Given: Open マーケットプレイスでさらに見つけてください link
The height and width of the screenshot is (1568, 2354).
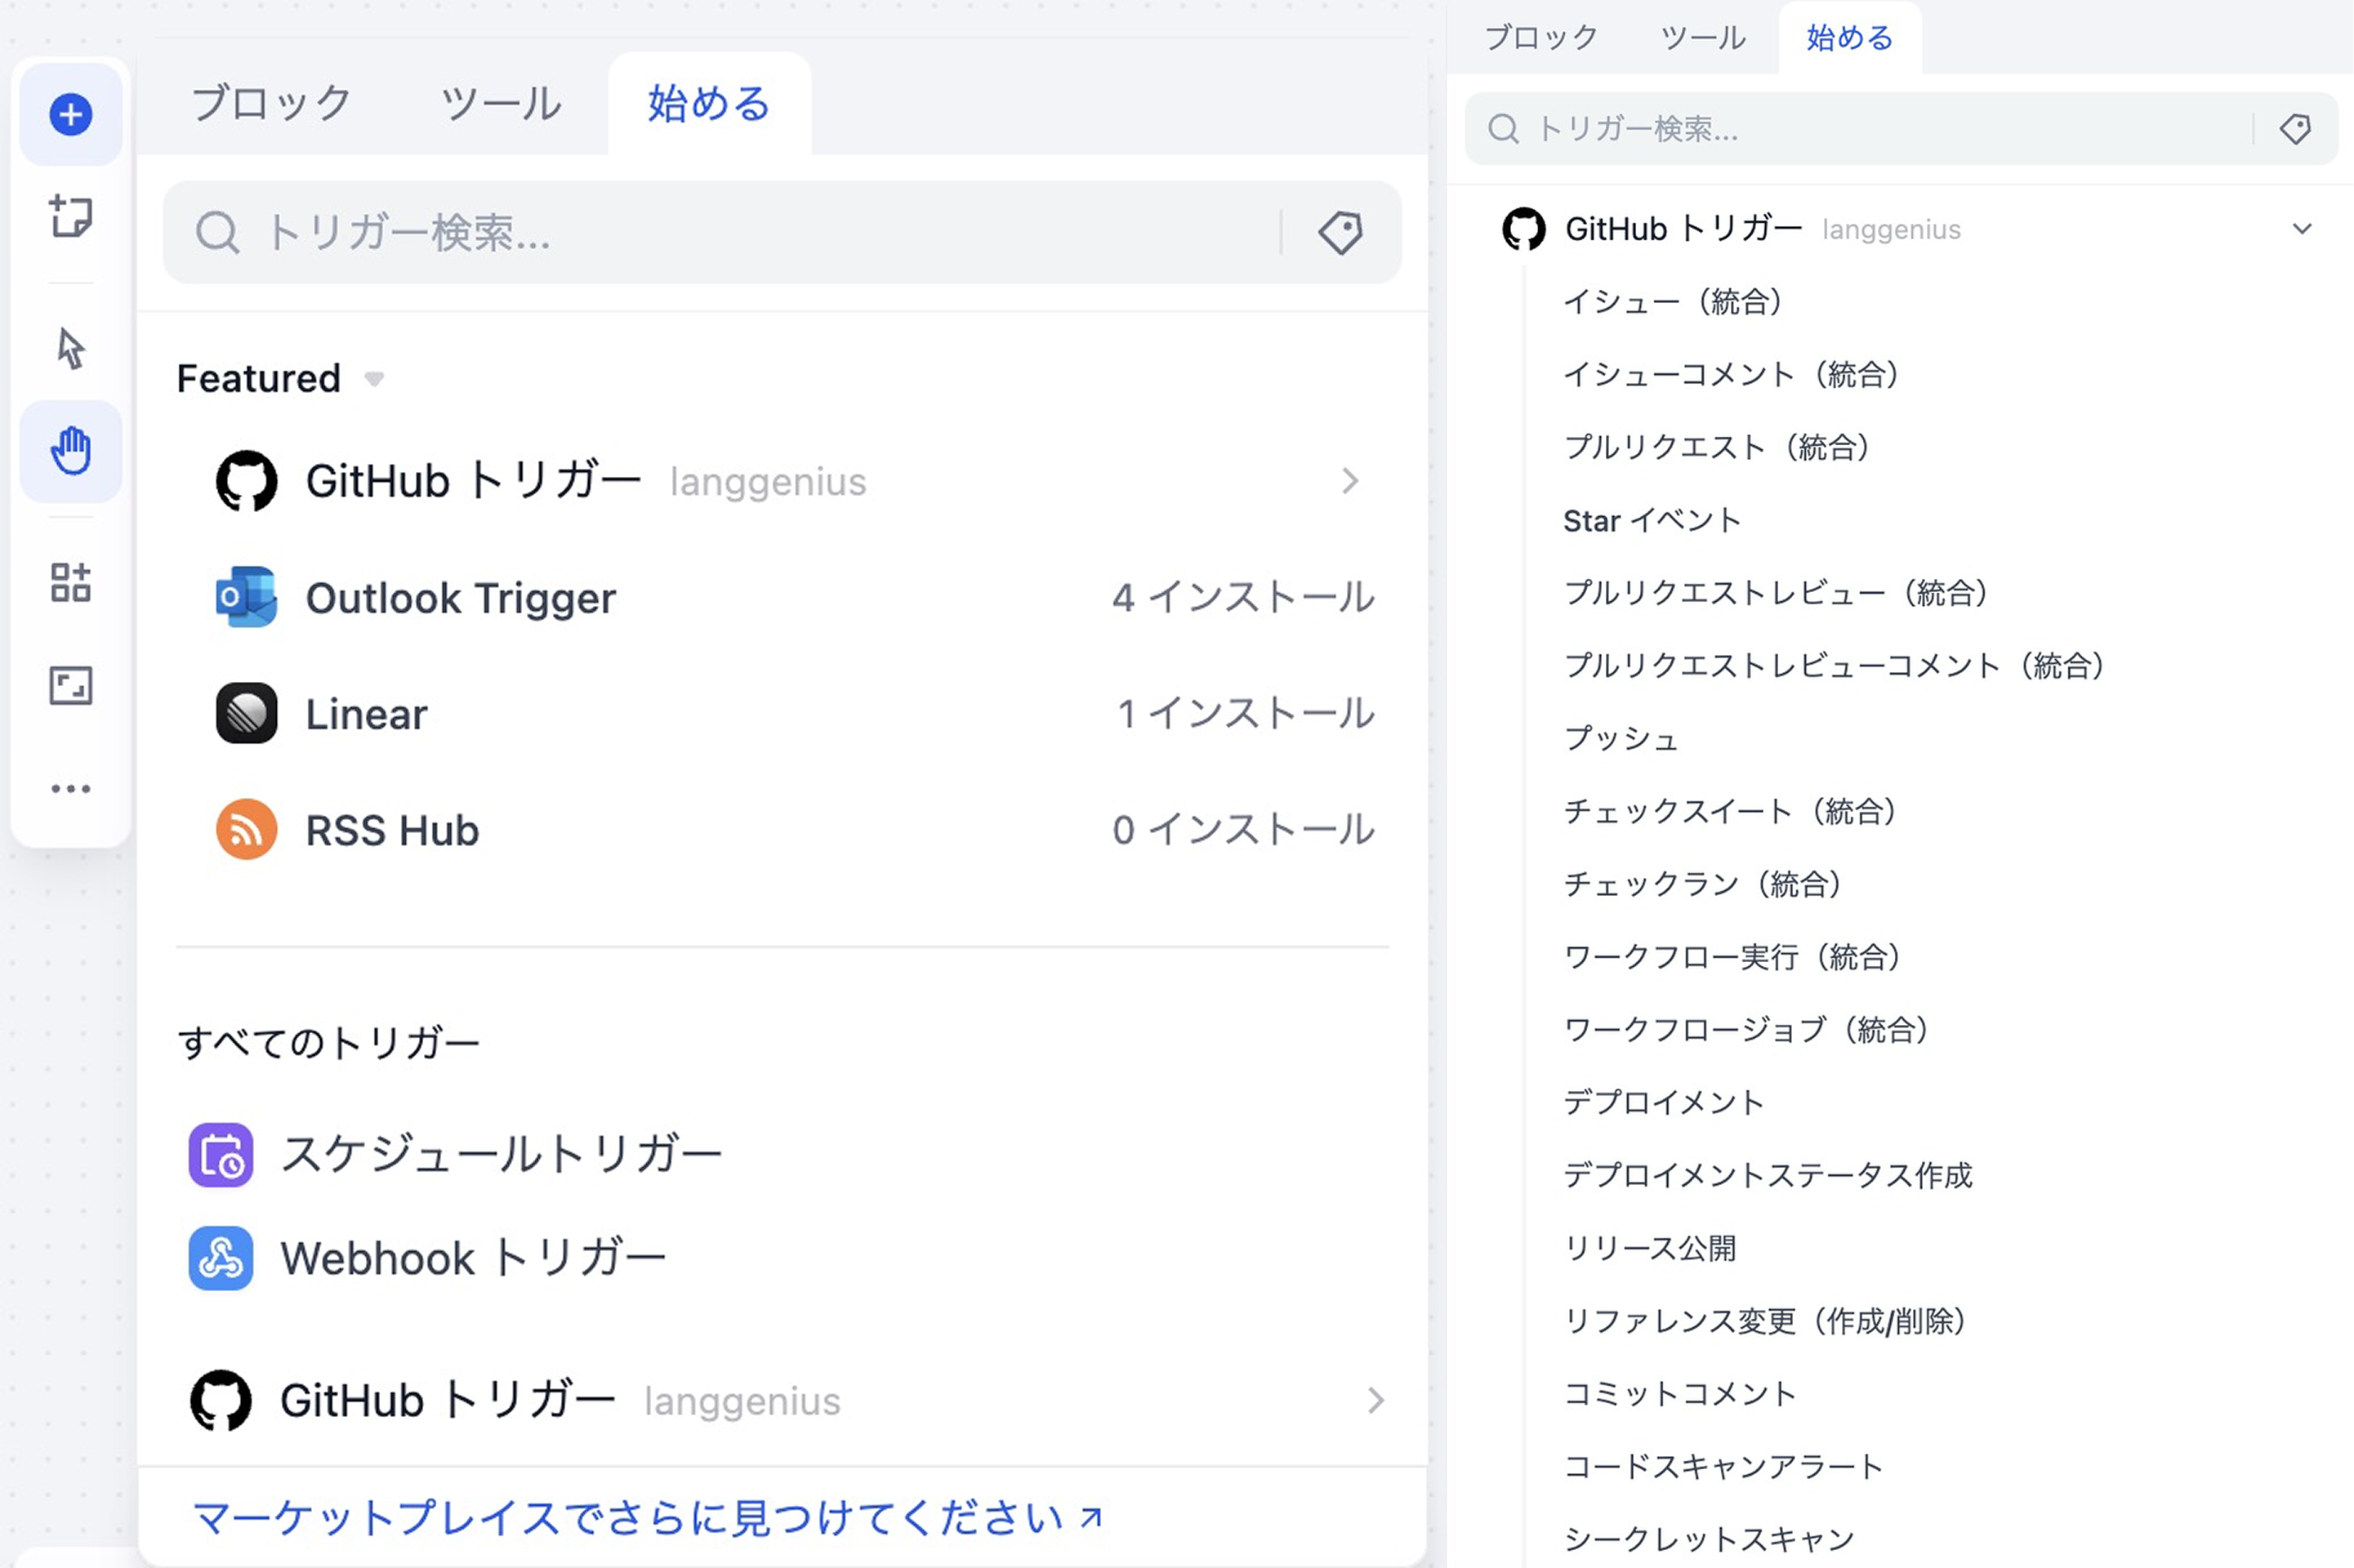Looking at the screenshot, I should 646,1517.
